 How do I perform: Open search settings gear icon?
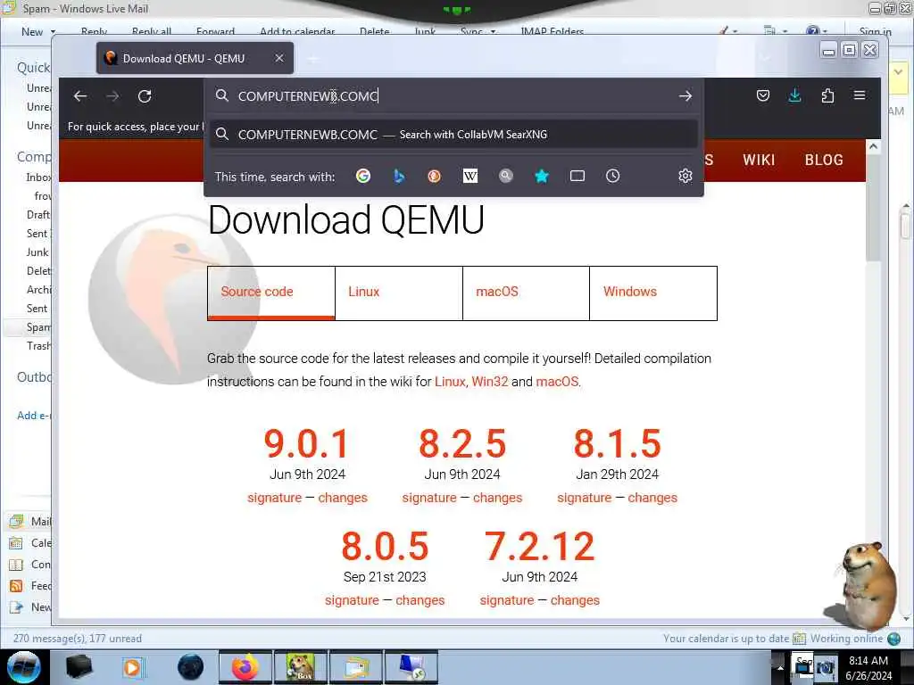[685, 176]
